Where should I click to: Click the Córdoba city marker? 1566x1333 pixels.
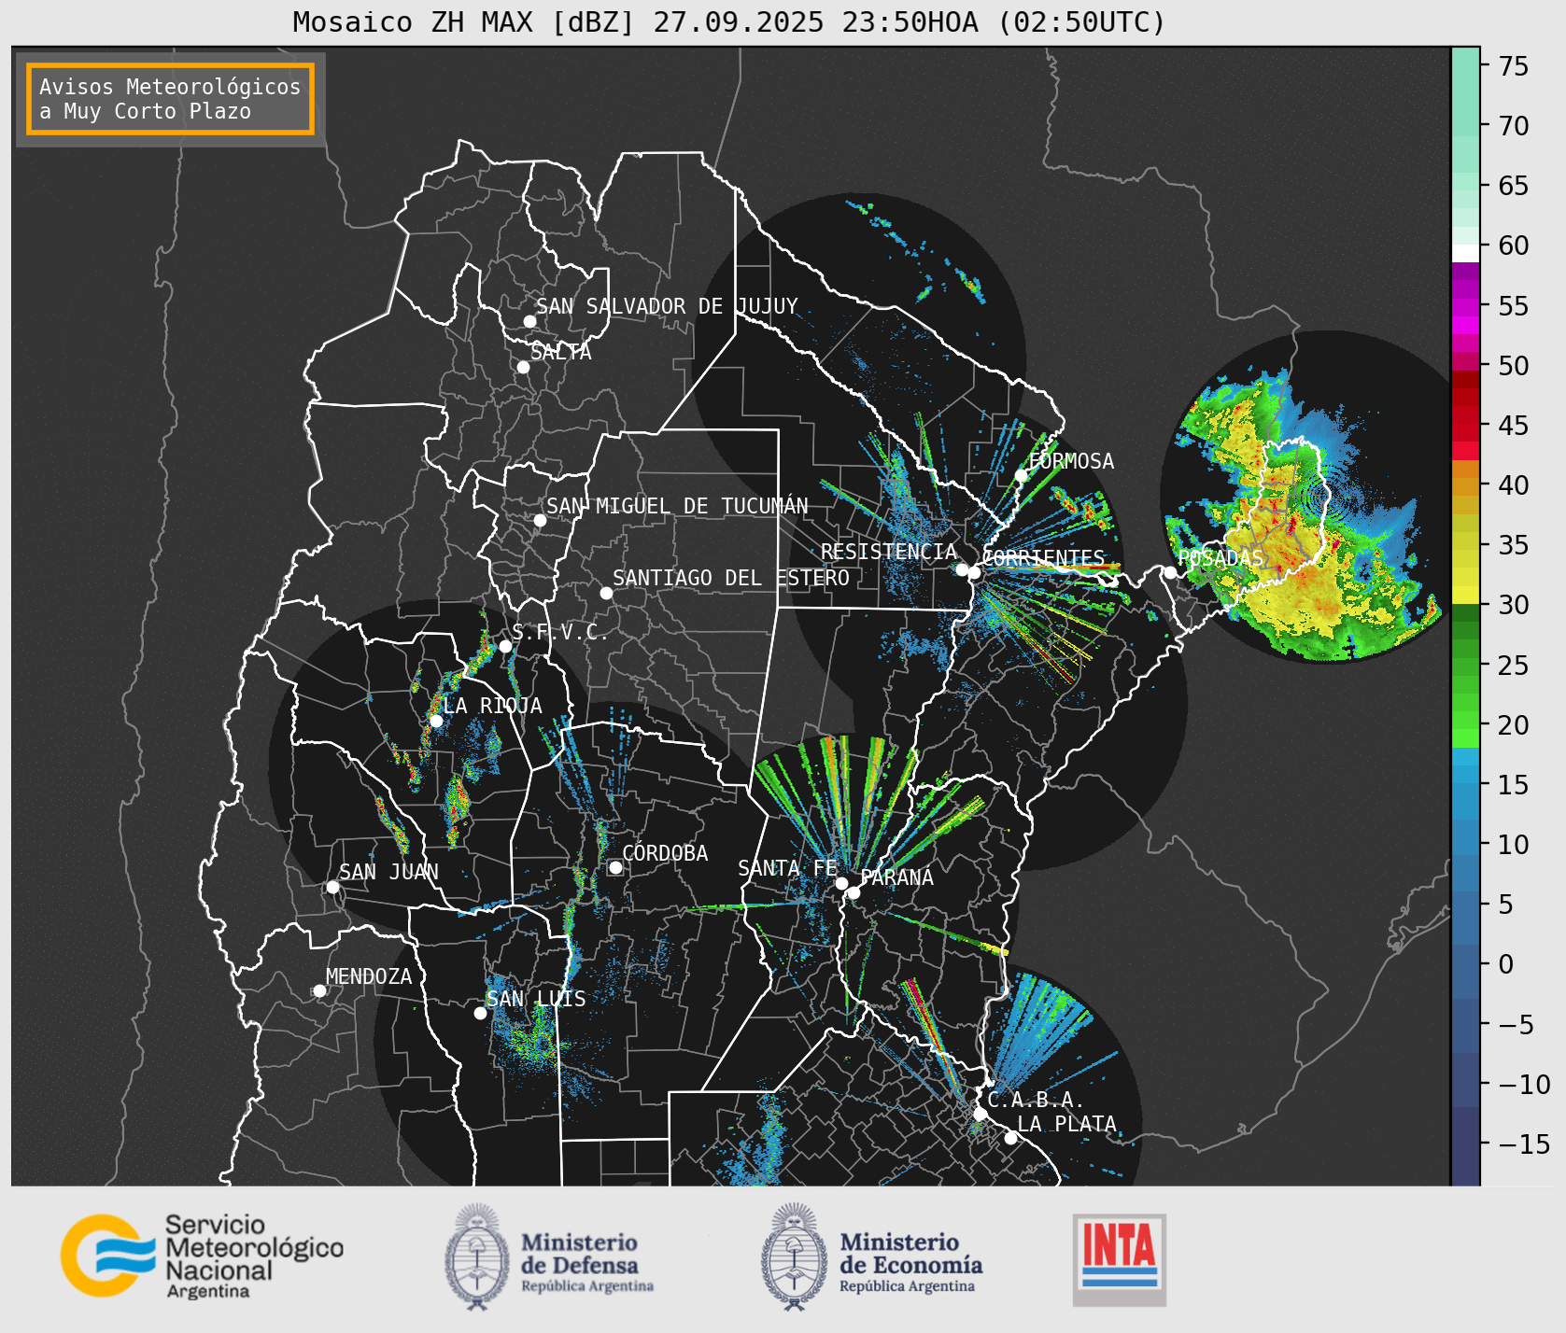615,867
